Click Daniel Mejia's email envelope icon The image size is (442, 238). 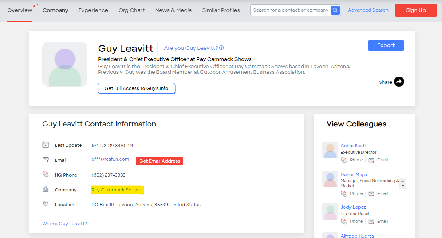(x=372, y=194)
